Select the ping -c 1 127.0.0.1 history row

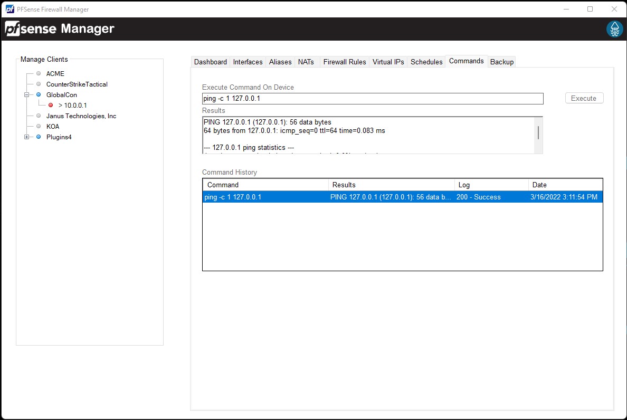click(403, 197)
